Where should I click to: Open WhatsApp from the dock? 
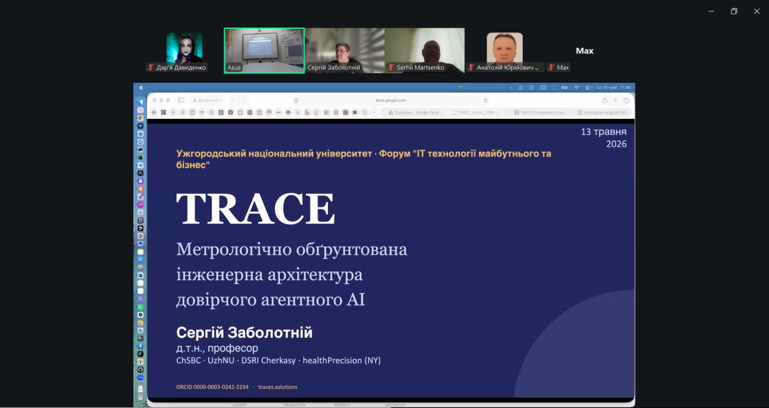click(x=140, y=307)
